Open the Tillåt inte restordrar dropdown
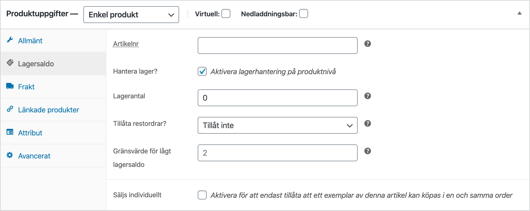 pos(277,125)
